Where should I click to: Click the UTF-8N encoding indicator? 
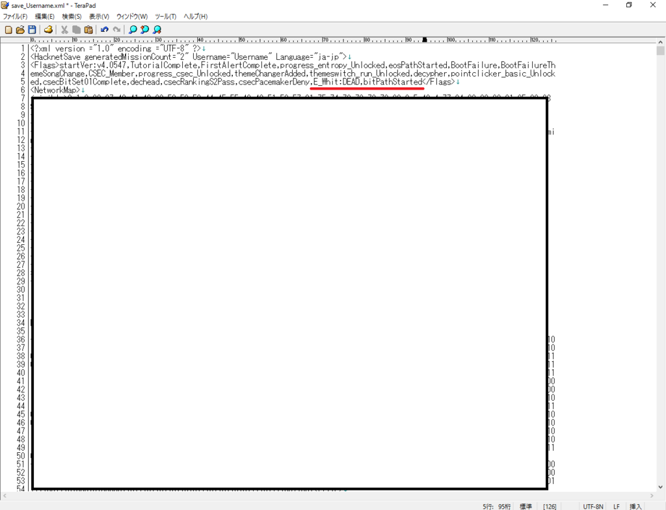[x=593, y=507]
